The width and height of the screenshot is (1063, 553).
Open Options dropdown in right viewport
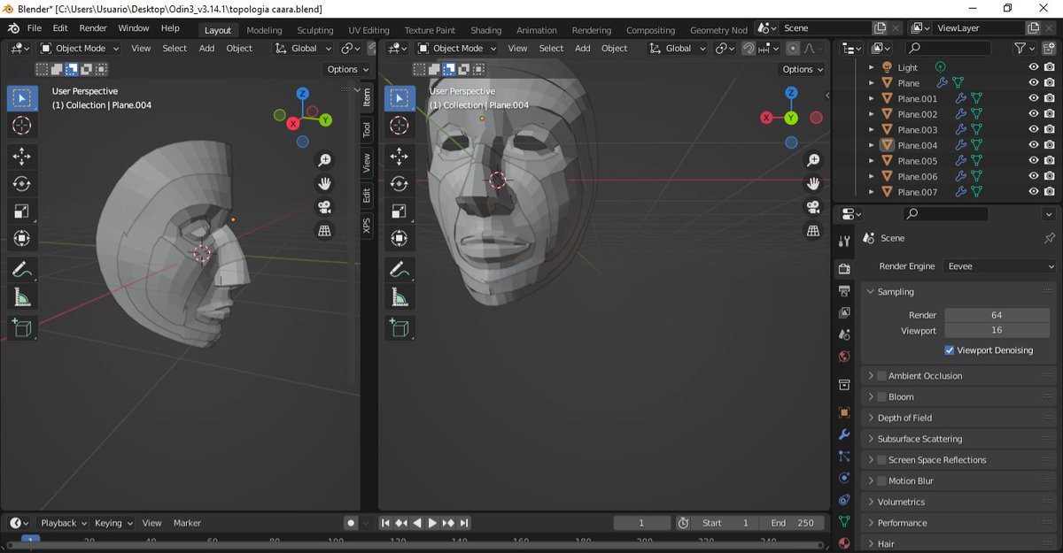point(803,69)
